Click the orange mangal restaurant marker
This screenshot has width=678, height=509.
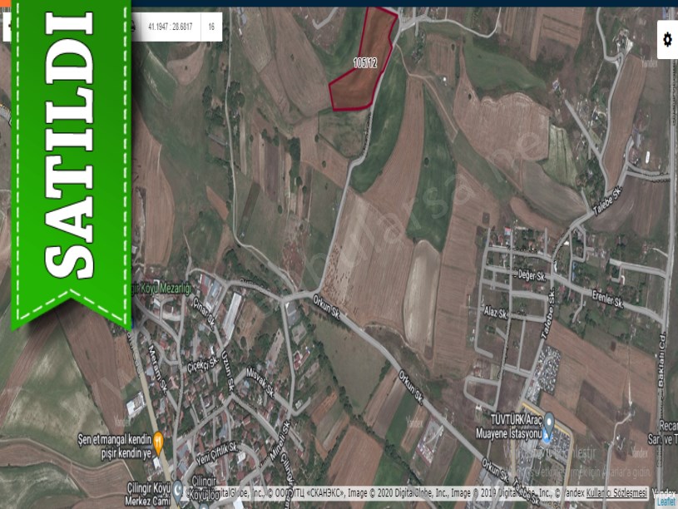[x=157, y=440]
